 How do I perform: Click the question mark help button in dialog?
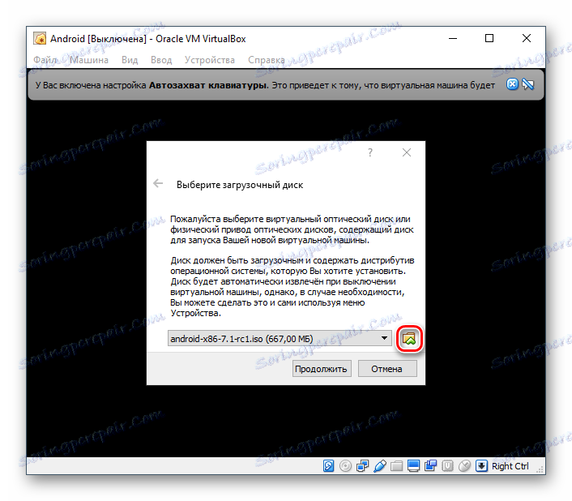coord(370,152)
